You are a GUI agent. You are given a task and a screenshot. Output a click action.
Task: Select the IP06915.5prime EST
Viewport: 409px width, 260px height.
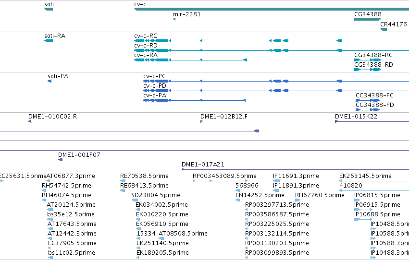pos(363,210)
